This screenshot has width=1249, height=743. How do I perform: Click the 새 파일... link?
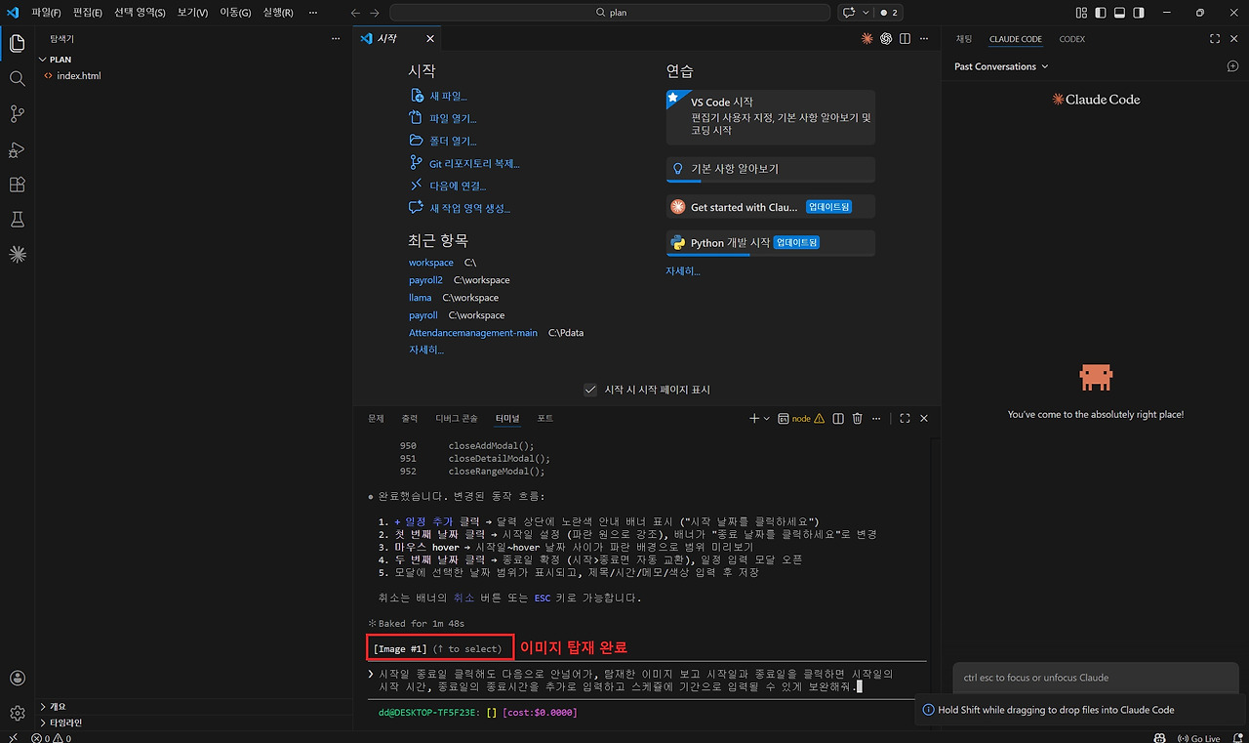coord(448,96)
